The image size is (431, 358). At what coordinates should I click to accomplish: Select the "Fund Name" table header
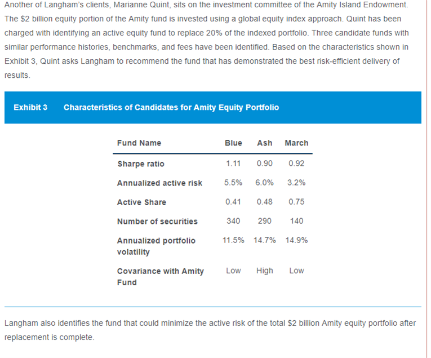click(x=139, y=143)
